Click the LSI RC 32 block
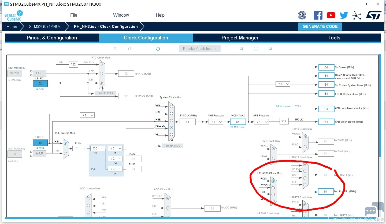 [40, 83]
